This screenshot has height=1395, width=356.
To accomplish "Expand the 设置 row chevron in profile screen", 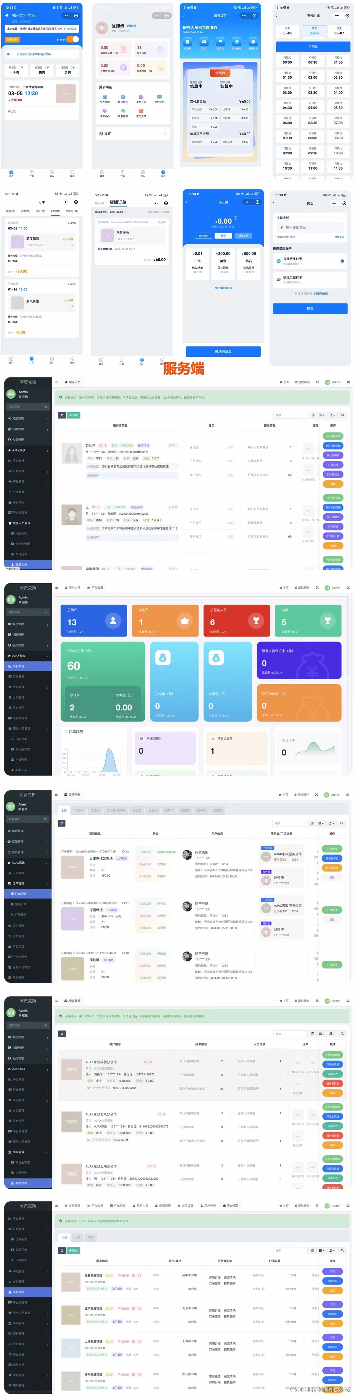I will (x=164, y=133).
